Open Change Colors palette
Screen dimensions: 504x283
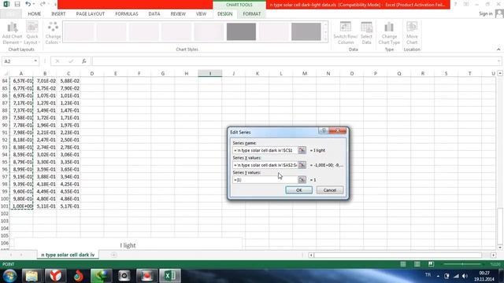(x=53, y=33)
